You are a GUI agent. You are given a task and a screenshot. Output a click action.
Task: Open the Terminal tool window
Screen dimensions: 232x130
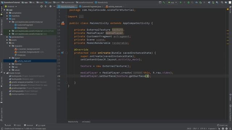pos(28,125)
